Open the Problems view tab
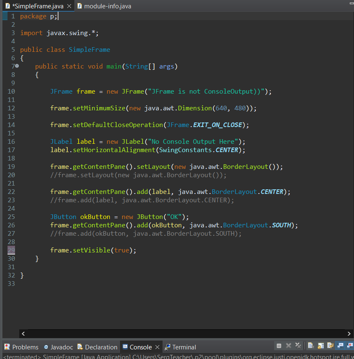354x359 pixels. [x=21, y=347]
